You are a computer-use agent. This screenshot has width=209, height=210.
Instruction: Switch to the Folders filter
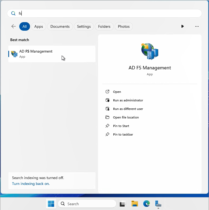pos(104,26)
